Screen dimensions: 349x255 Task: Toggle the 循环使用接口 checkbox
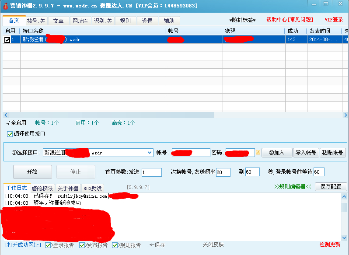tap(10, 134)
